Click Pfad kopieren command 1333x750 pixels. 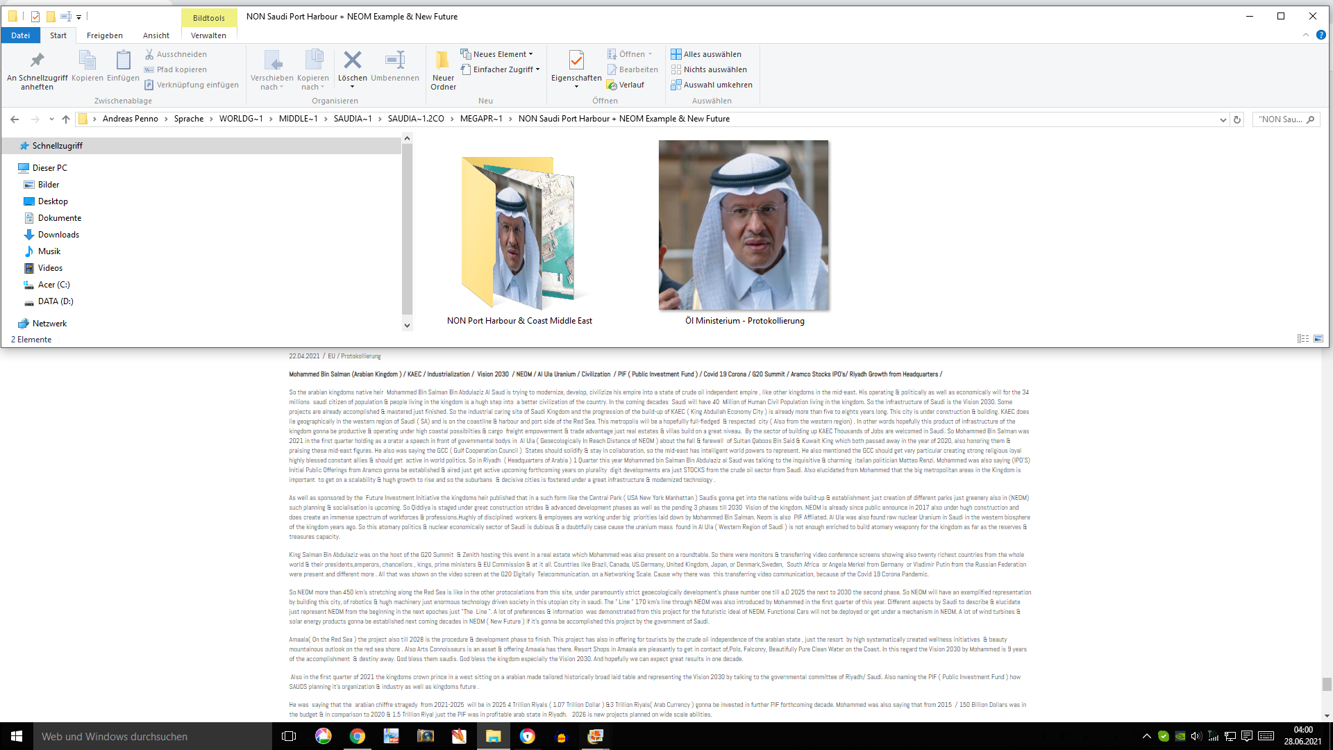pyautogui.click(x=176, y=69)
